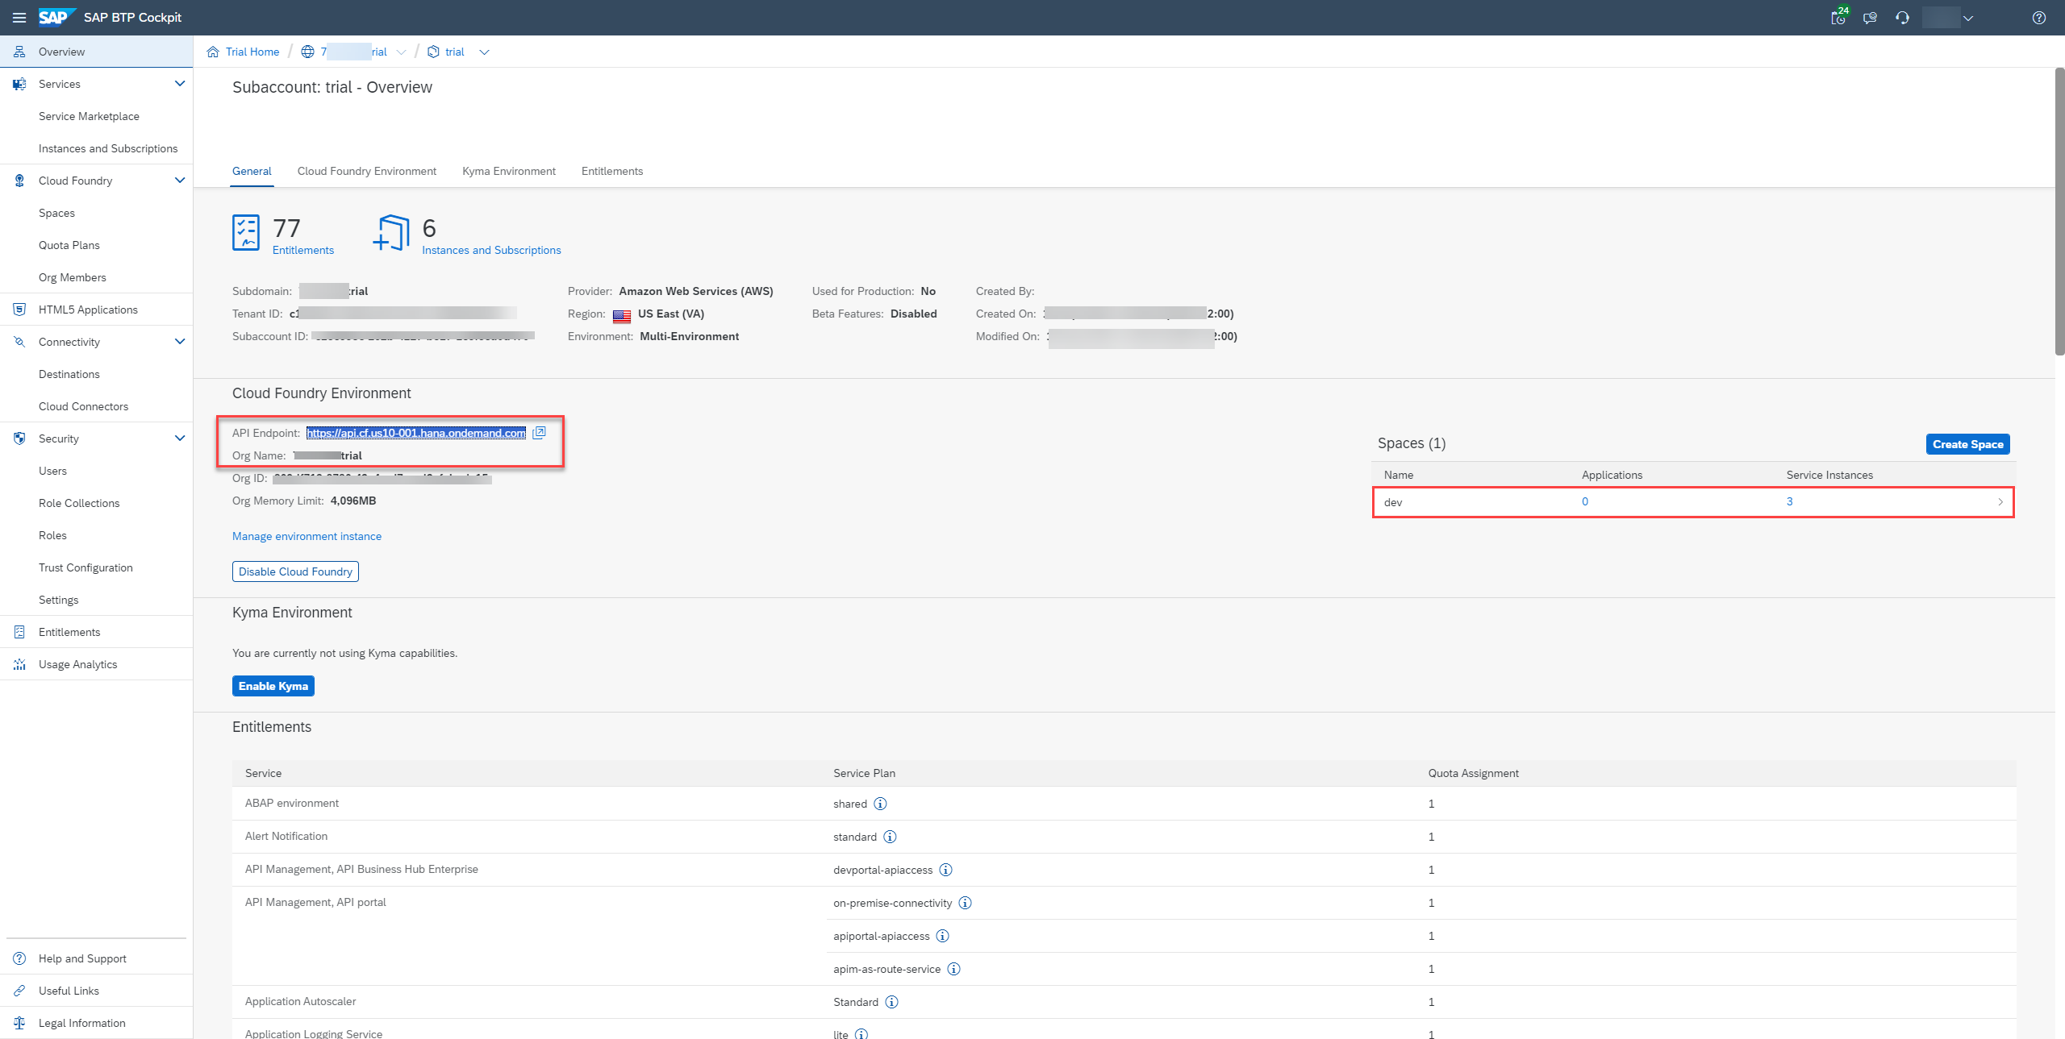Collapse the Services sidebar section
The height and width of the screenshot is (1039, 2065).
click(180, 84)
